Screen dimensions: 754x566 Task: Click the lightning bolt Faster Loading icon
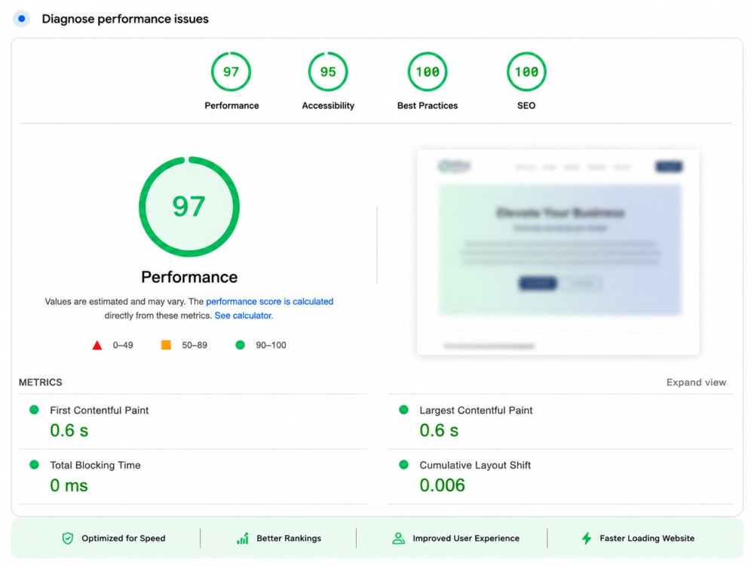(x=587, y=538)
